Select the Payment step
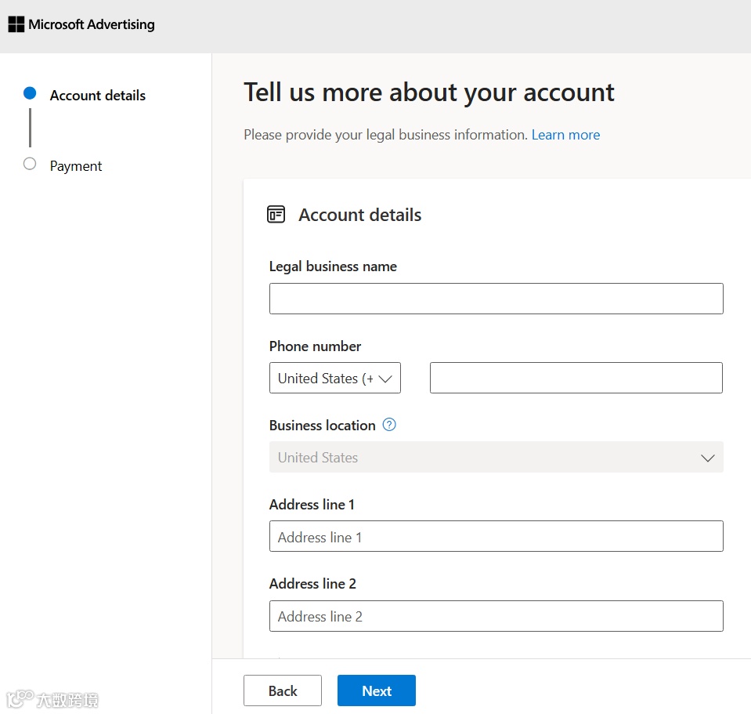The image size is (751, 714). pos(76,166)
